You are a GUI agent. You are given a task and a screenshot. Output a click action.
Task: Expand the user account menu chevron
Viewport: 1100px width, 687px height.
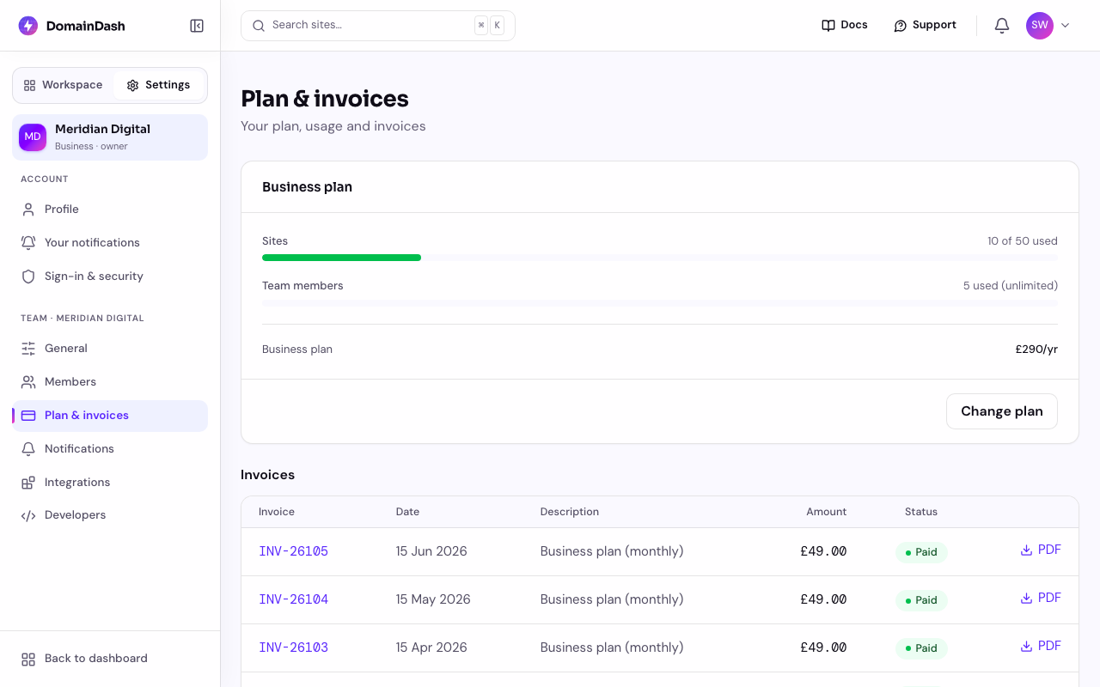[1066, 26]
